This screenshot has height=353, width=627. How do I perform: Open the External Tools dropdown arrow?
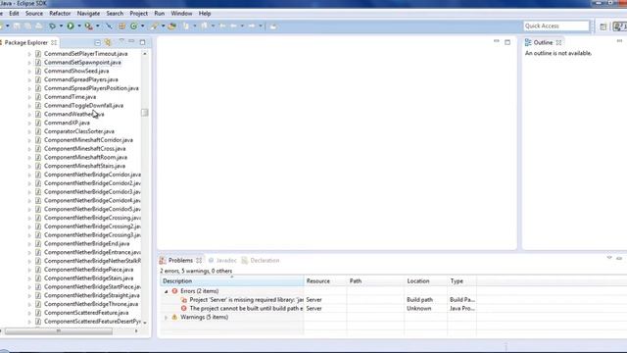98,26
